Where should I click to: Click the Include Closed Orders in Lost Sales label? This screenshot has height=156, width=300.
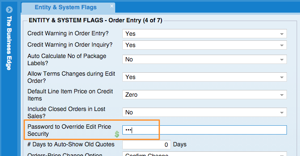pyautogui.click(x=66, y=113)
